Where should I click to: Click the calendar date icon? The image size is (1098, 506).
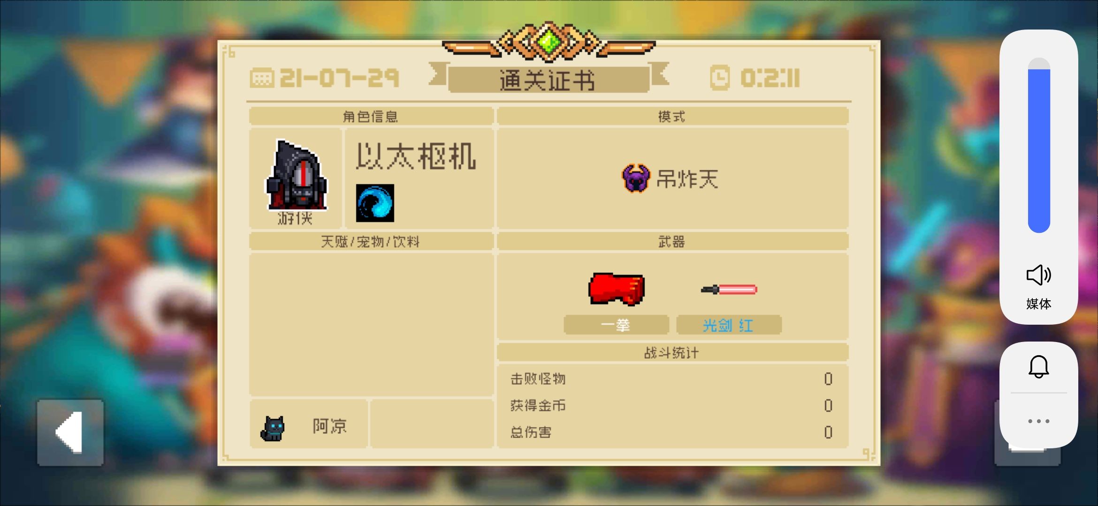262,78
